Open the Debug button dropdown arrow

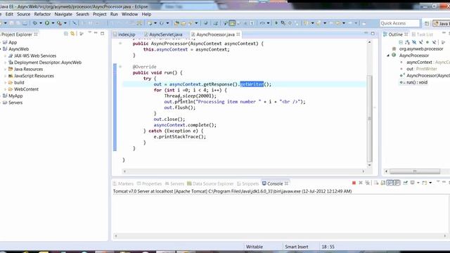(x=41, y=23)
